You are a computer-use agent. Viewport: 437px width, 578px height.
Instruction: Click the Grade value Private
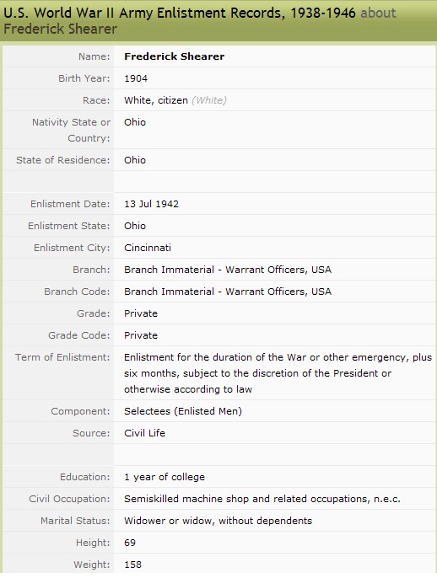[141, 313]
